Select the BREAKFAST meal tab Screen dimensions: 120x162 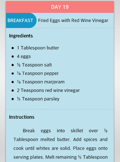point(21,21)
